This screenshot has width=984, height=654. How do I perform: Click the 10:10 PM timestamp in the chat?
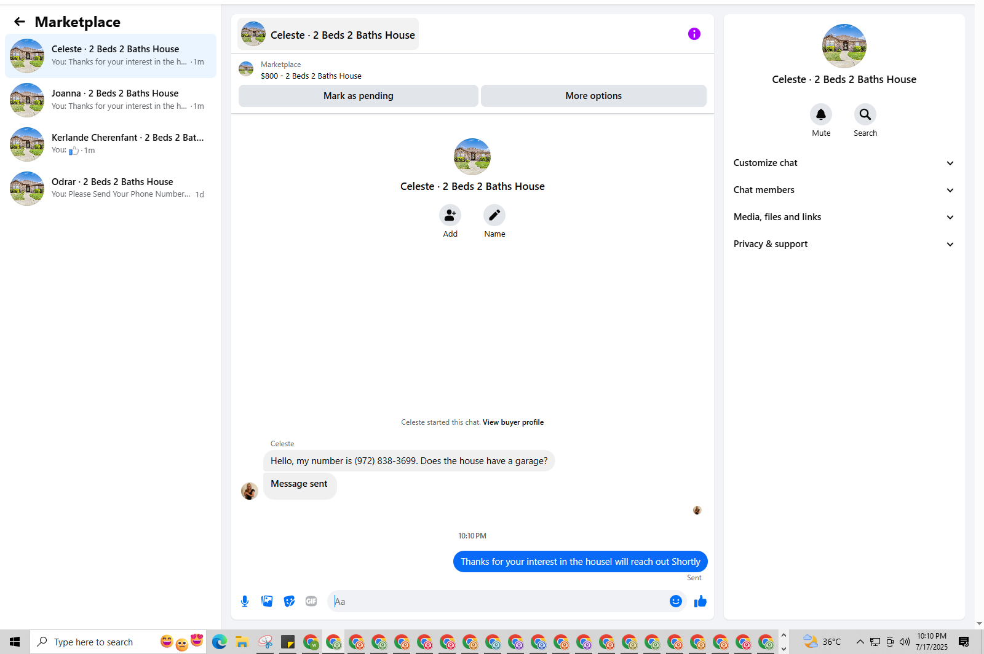pos(472,536)
